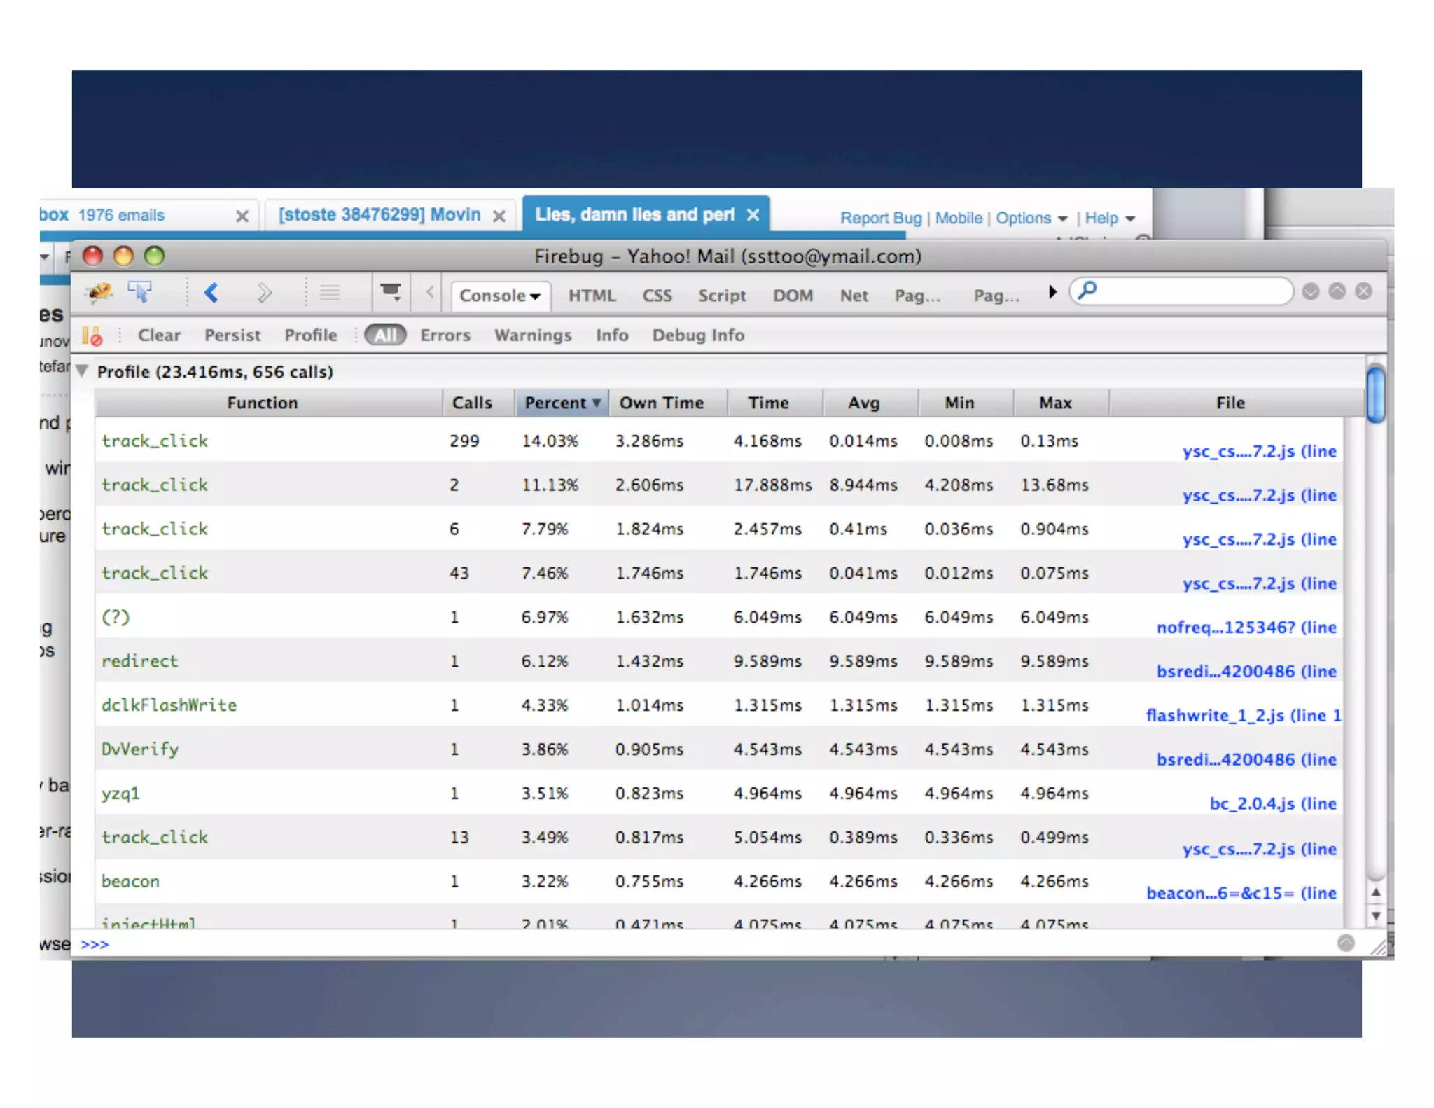Toggle the Errors filter
Image resolution: width=1434 pixels, height=1108 pixels.
445,335
